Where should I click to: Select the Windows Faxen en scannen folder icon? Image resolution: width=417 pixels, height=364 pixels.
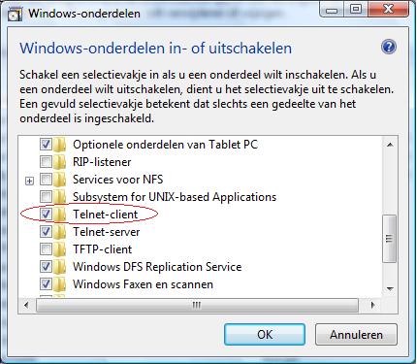click(60, 284)
